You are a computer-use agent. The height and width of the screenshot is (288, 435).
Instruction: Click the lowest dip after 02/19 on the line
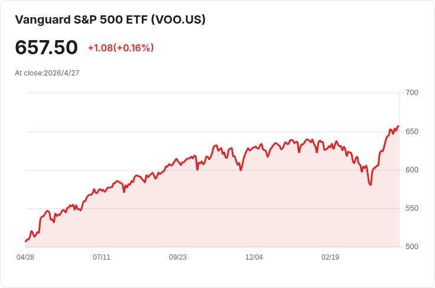[371, 185]
